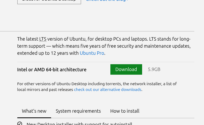Screen dimensions: 204x125
Task: Click the 5.9GB file size label
Action: coord(154,69)
